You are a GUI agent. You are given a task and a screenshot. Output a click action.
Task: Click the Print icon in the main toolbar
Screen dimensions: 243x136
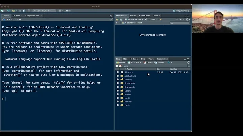29,11
